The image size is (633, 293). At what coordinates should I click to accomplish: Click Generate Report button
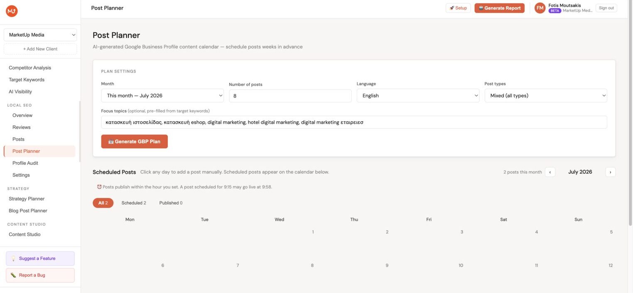tap(500, 8)
